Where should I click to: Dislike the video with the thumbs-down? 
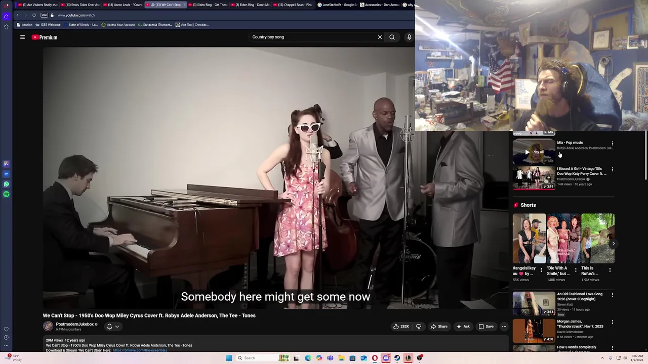tap(419, 327)
